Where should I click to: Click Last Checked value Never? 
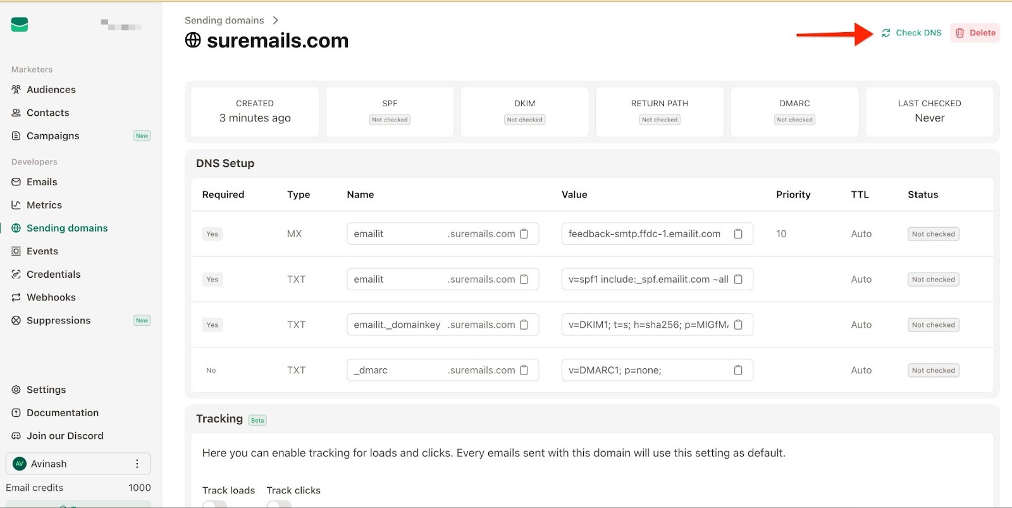(930, 118)
